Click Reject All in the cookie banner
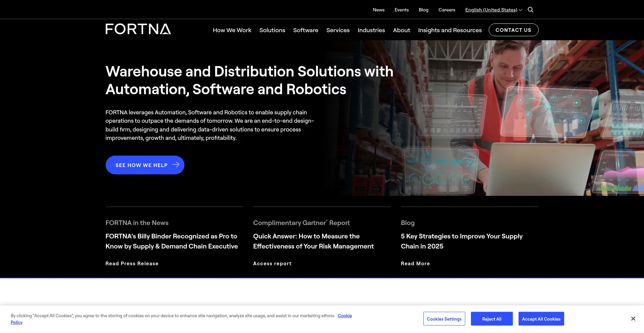644x333 pixels. pos(492,319)
